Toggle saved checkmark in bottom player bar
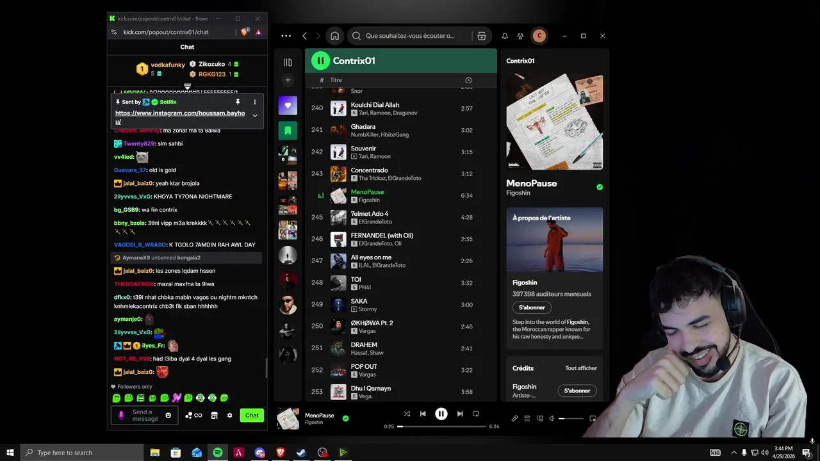 [x=345, y=418]
